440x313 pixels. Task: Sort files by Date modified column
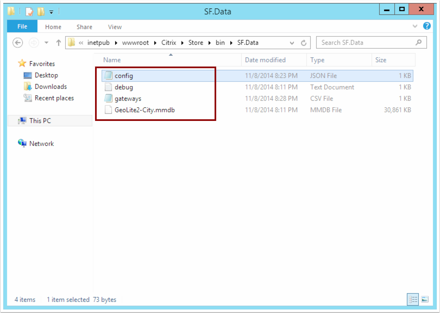coord(265,60)
